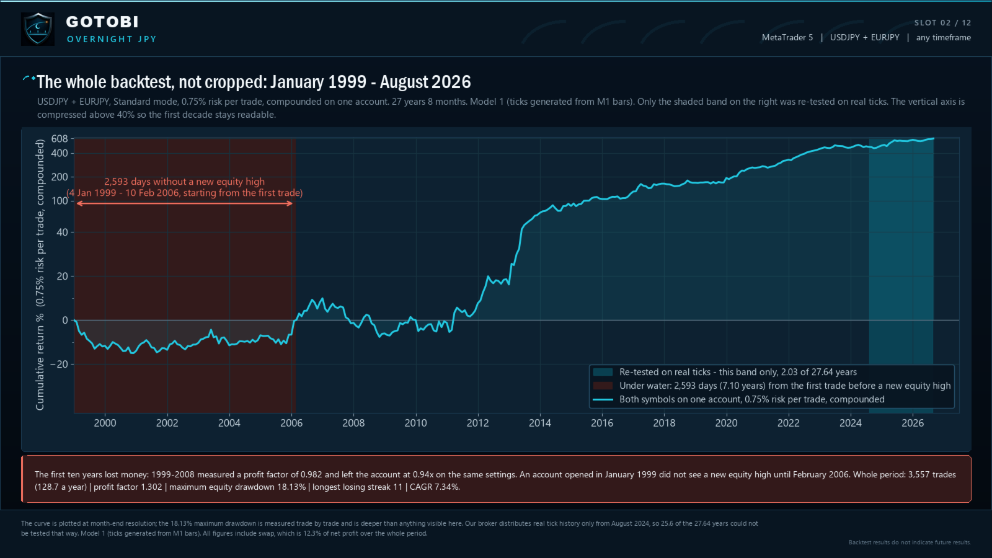Click the '40' y-axis value
The image size is (992, 558).
(62, 232)
